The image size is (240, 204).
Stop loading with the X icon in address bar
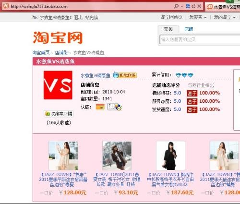[199, 6]
